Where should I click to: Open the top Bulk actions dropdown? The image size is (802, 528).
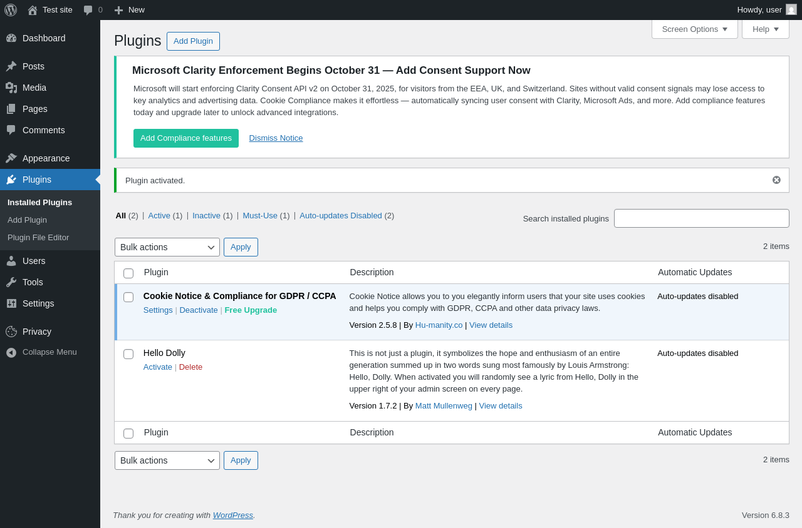tap(167, 247)
